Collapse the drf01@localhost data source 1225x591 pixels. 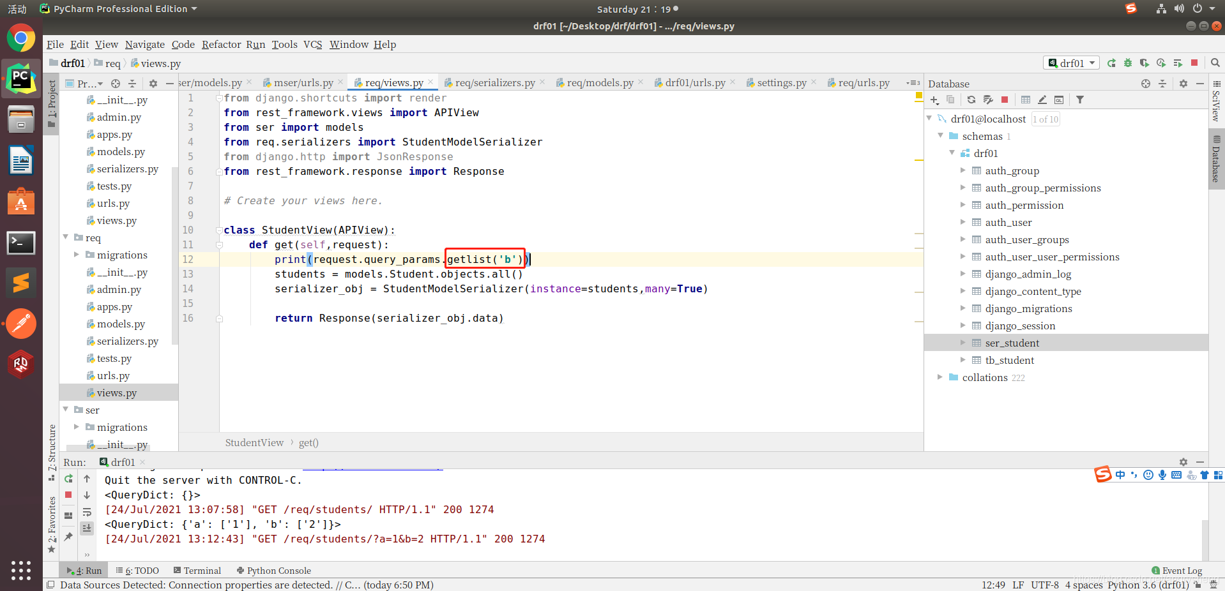coord(929,119)
